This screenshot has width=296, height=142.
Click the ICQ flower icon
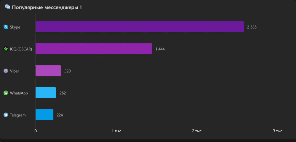pos(6,49)
